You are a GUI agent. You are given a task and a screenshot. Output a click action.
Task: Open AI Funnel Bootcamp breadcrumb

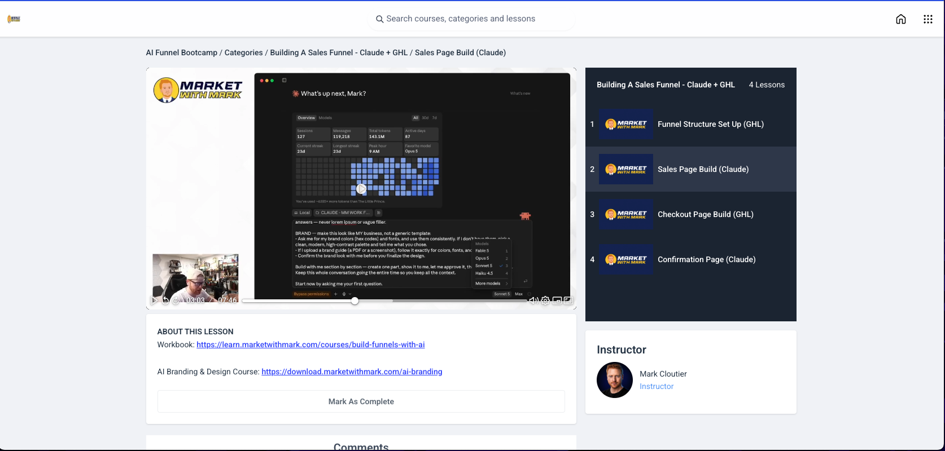click(182, 52)
